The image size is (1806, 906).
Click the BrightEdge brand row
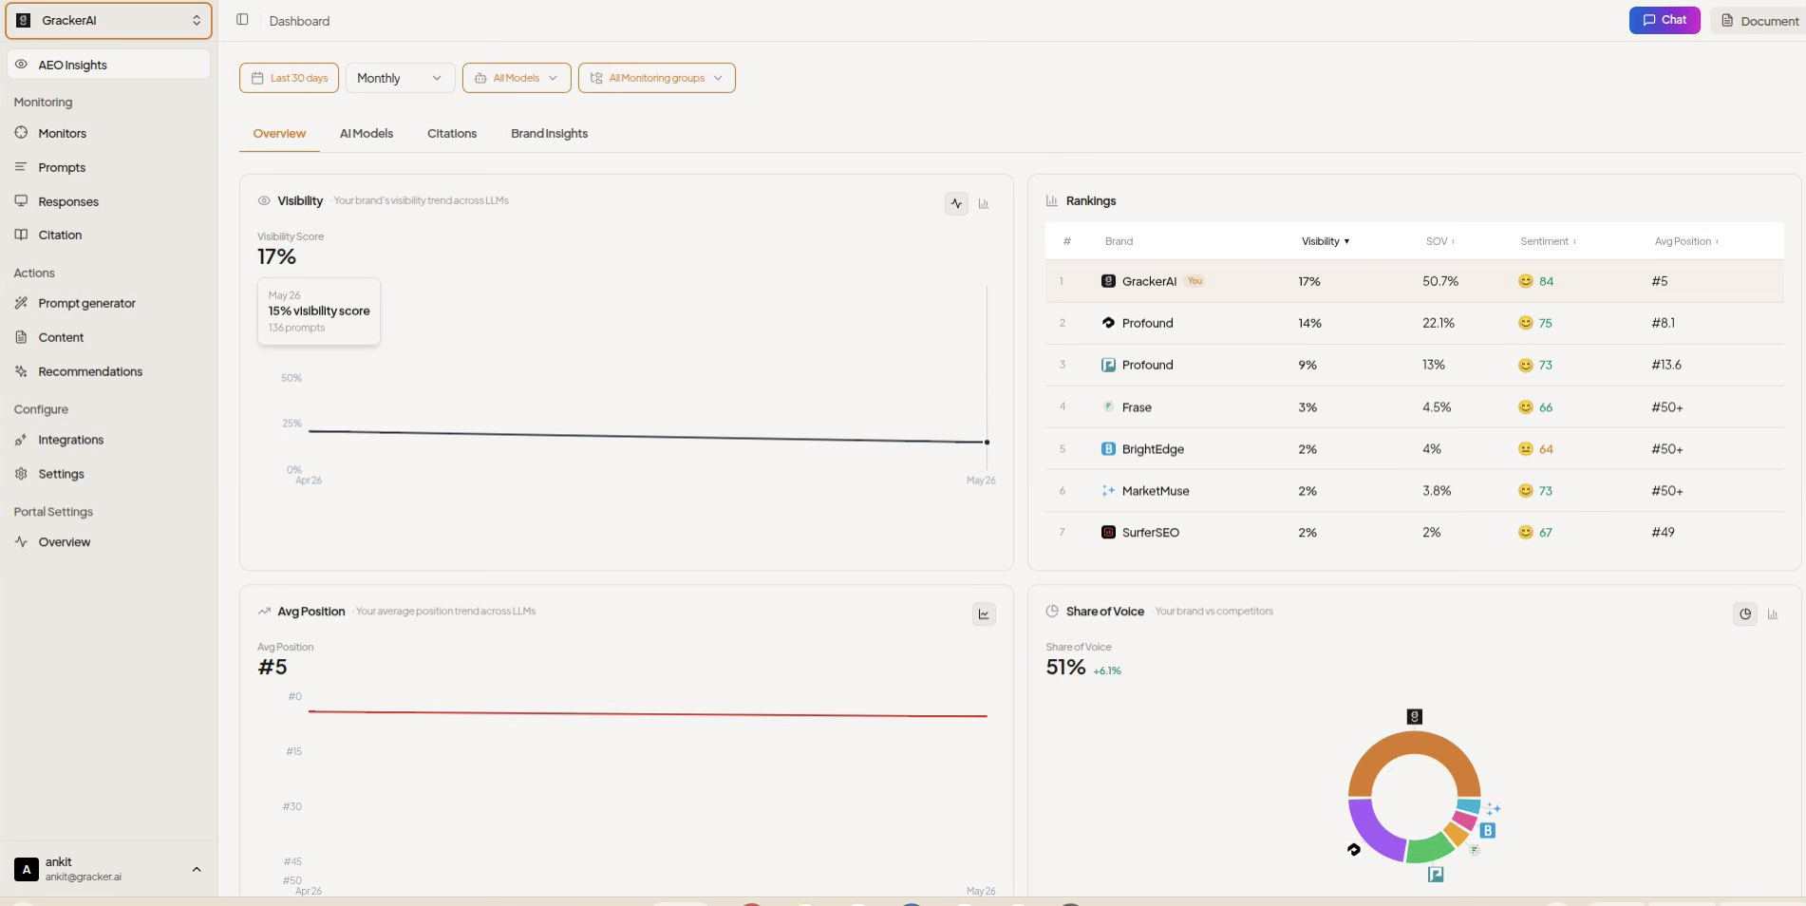1414,449
